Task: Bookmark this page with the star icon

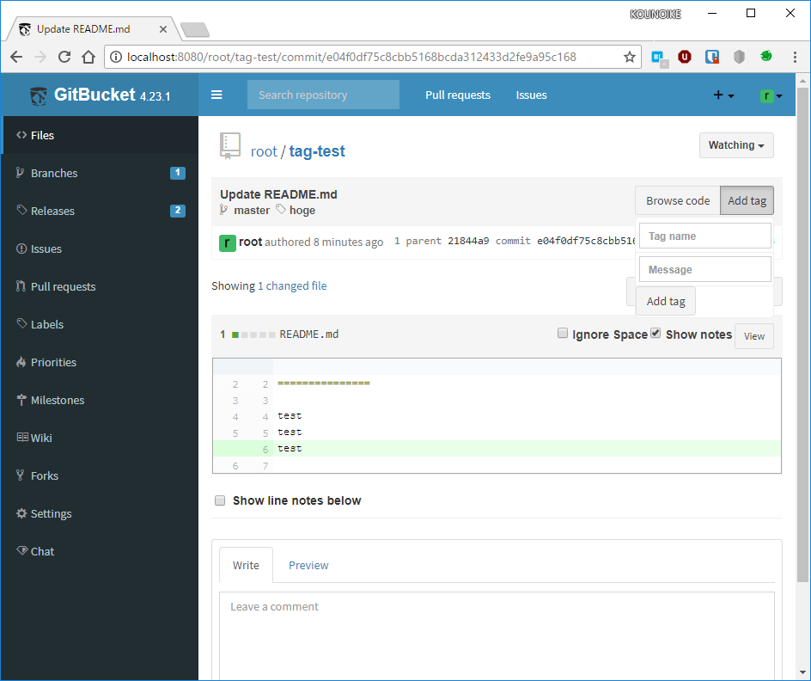Action: coord(630,57)
